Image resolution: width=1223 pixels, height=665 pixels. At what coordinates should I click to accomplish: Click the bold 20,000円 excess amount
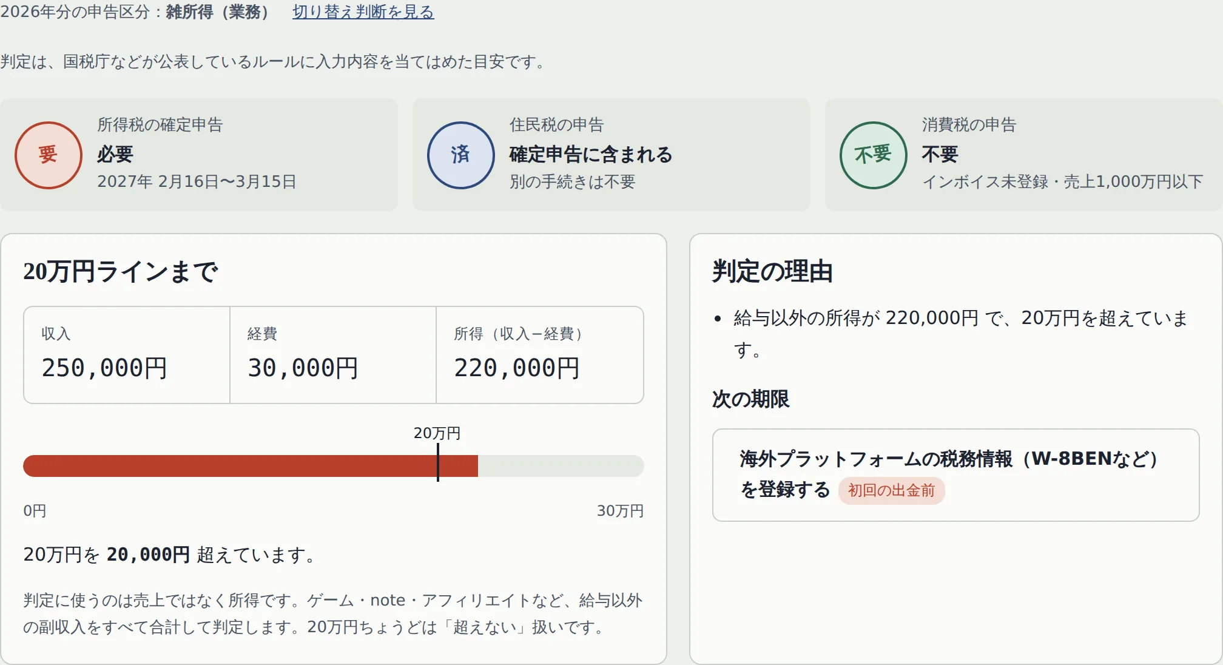148,555
